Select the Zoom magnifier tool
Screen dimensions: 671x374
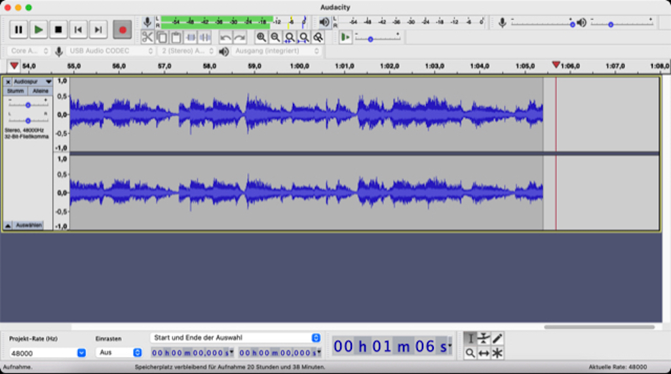click(470, 353)
